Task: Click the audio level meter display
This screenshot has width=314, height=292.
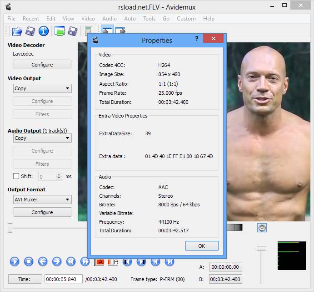Action: click(x=292, y=256)
